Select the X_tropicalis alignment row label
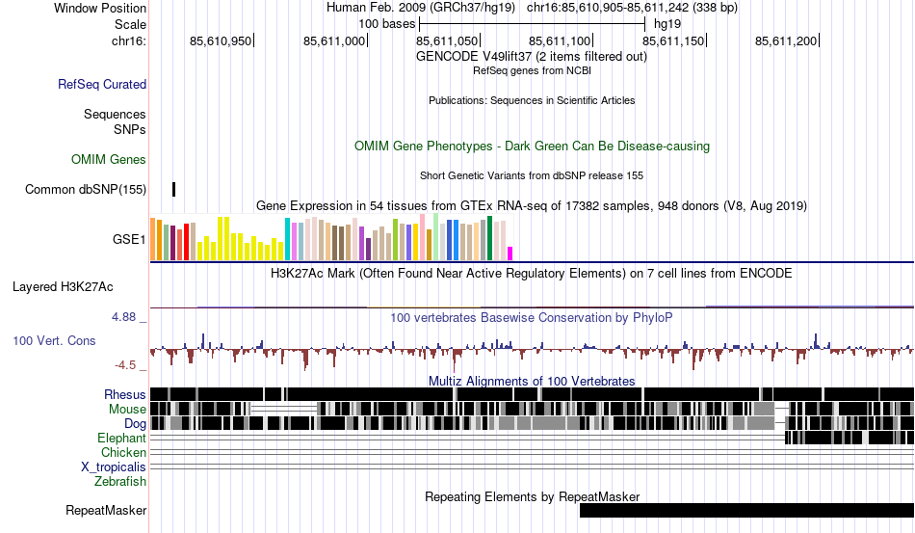 tap(114, 467)
